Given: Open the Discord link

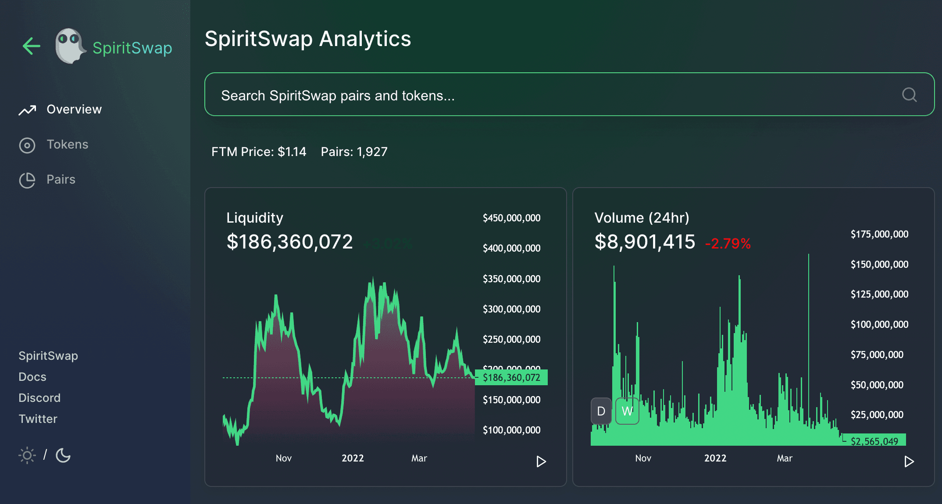Looking at the screenshot, I should pyautogui.click(x=39, y=398).
